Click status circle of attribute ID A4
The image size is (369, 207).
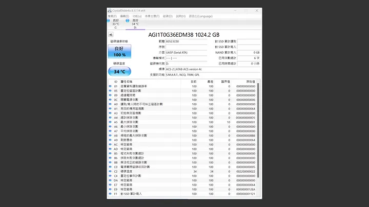coord(110,118)
